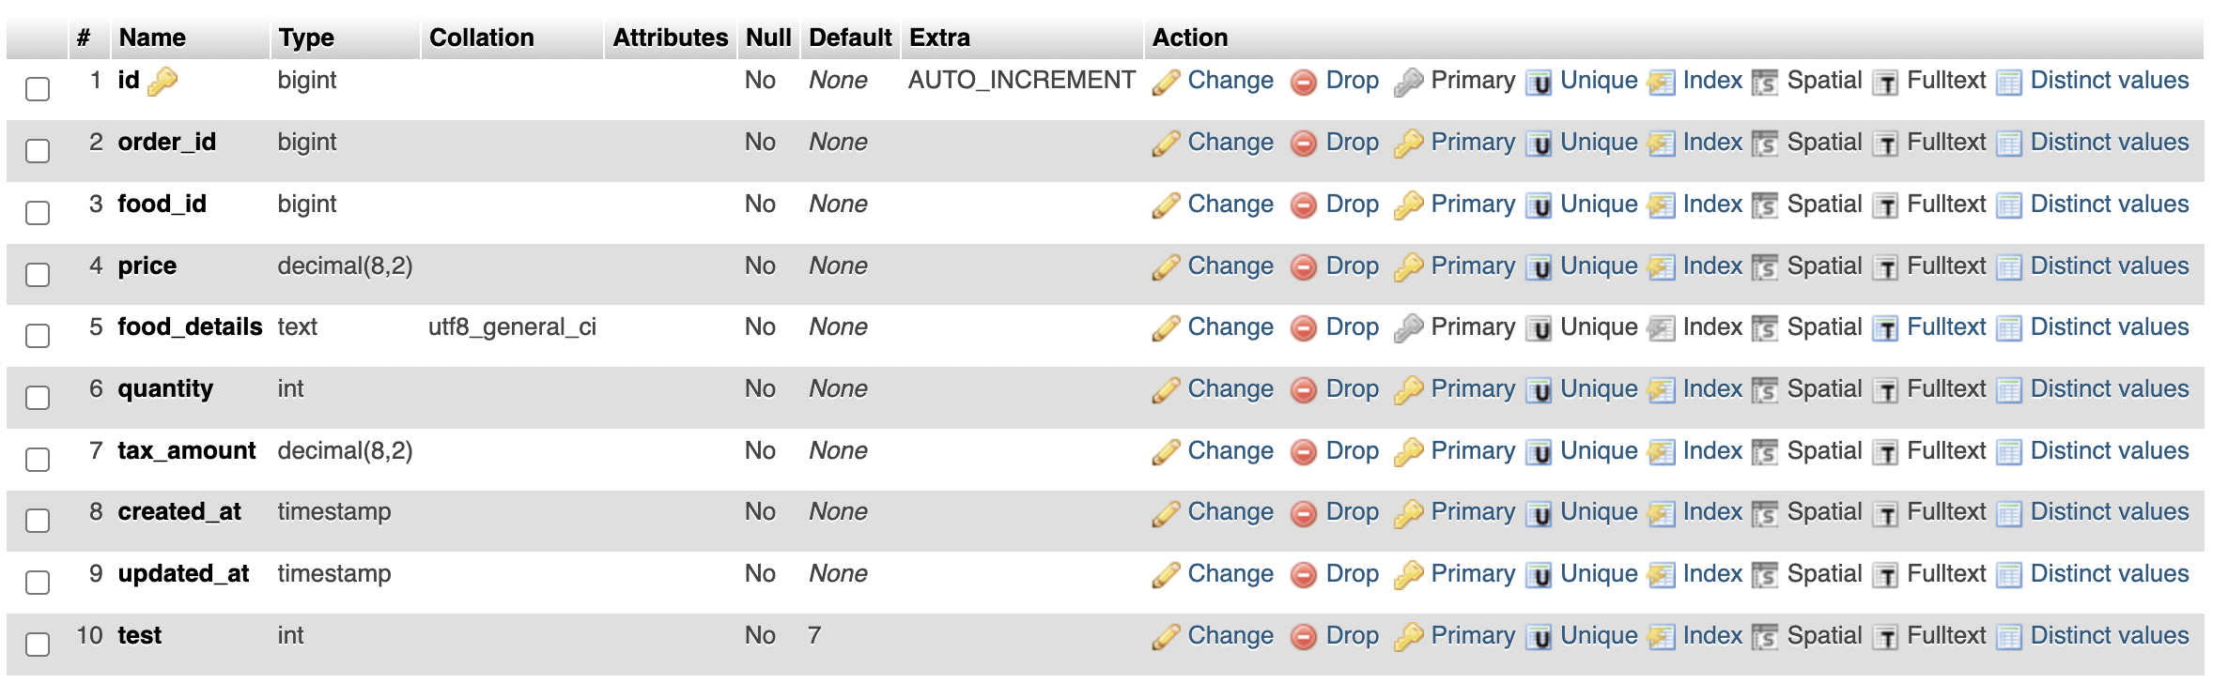Tick the checkbox for the test column
The height and width of the screenshot is (698, 2228).
pyautogui.click(x=38, y=645)
